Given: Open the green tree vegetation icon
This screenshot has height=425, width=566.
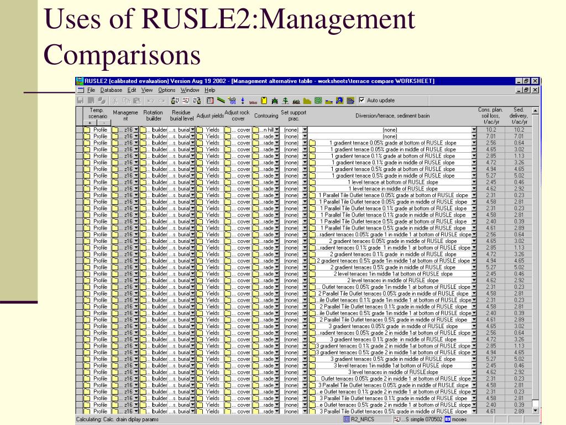Looking at the screenshot, I should coord(285,101).
